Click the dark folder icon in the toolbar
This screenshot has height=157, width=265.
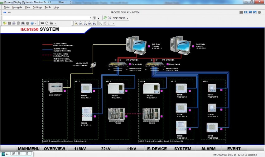click(x=42, y=23)
